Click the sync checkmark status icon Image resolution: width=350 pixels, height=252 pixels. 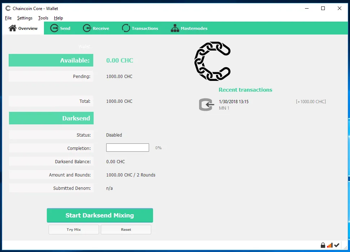pyautogui.click(x=337, y=245)
